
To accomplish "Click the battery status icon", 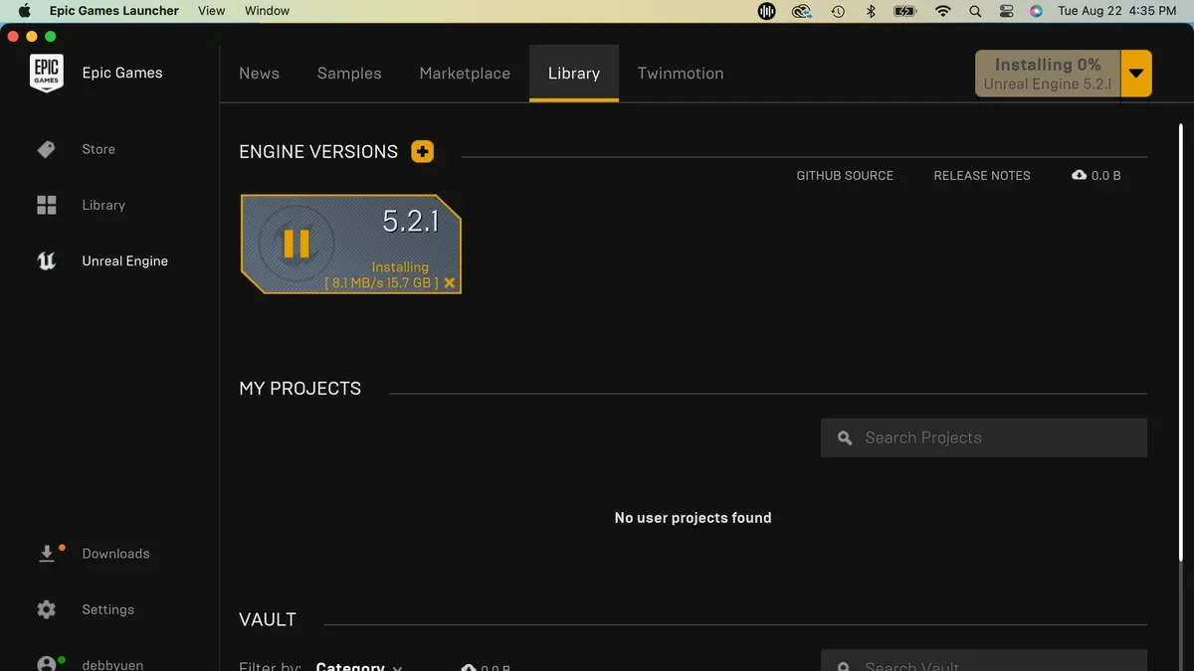I will (904, 11).
